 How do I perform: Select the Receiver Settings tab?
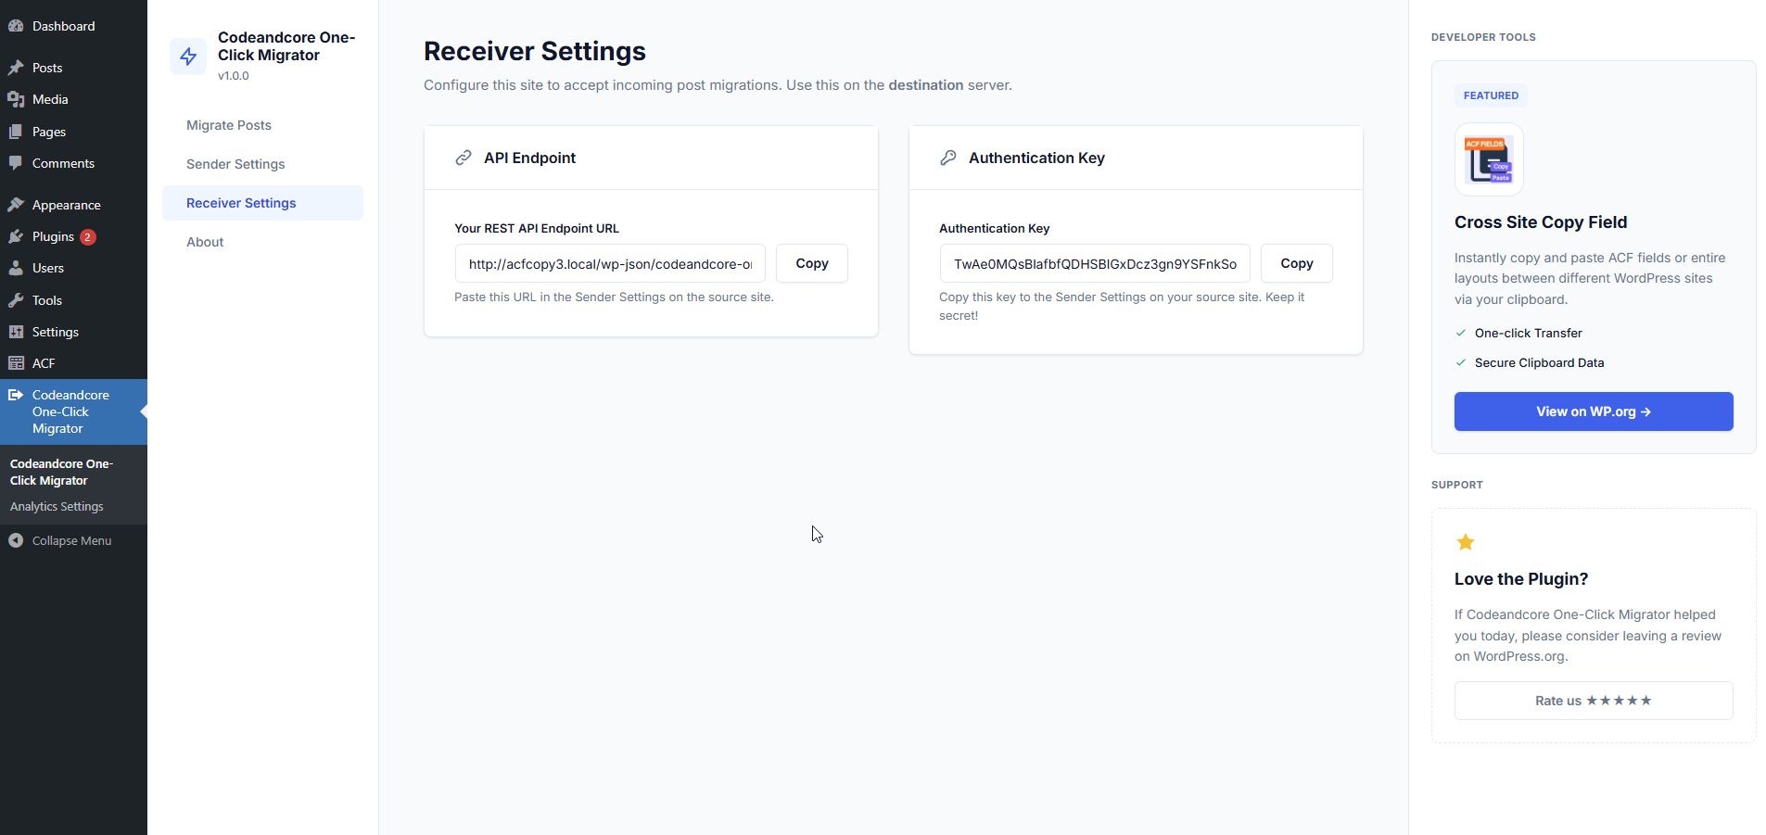[262, 203]
